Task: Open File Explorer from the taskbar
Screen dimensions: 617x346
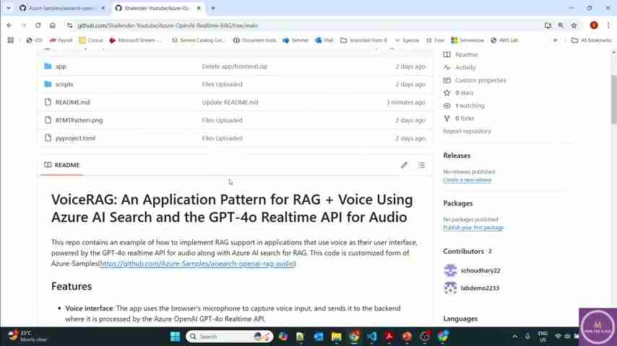Action: [x=336, y=337]
